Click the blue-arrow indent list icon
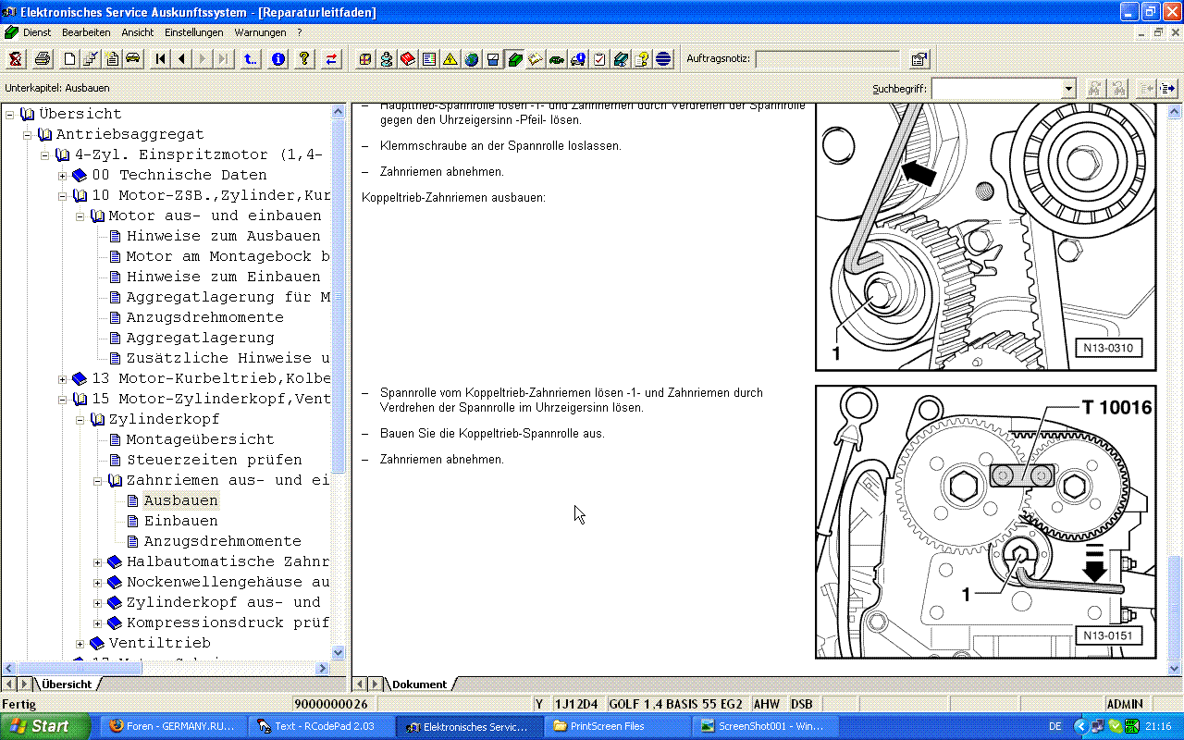This screenshot has width=1184, height=740. [1169, 89]
